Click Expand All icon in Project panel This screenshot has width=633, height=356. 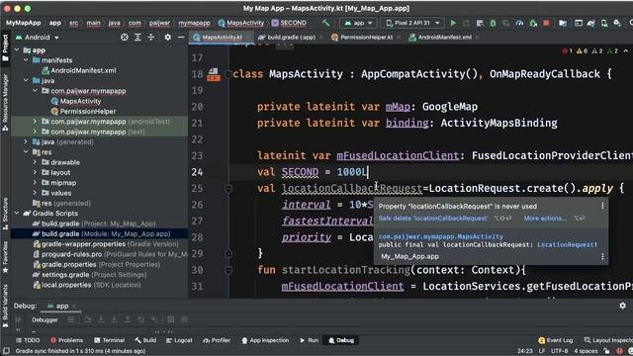pos(137,38)
